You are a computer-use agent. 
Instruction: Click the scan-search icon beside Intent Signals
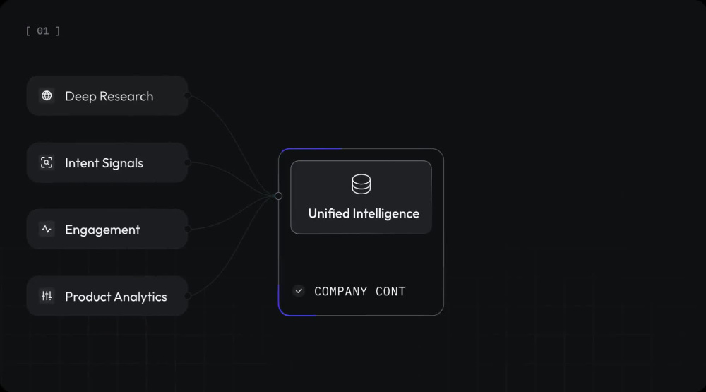click(x=47, y=162)
